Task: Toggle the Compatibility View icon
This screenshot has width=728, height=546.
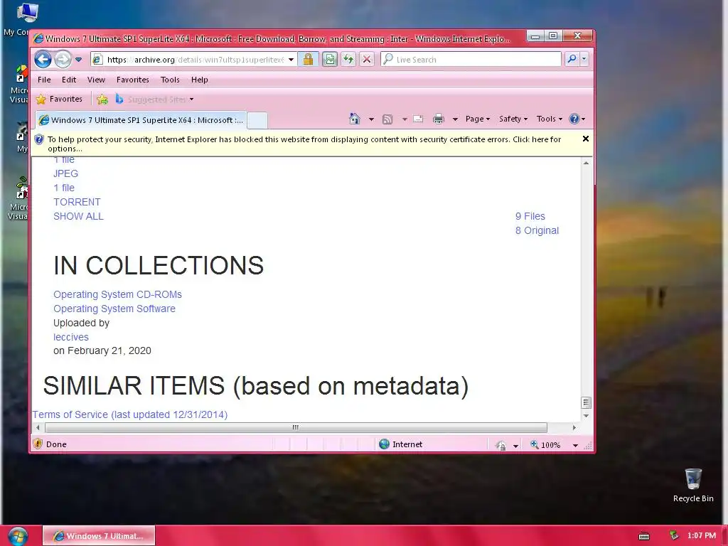Action: [330, 60]
